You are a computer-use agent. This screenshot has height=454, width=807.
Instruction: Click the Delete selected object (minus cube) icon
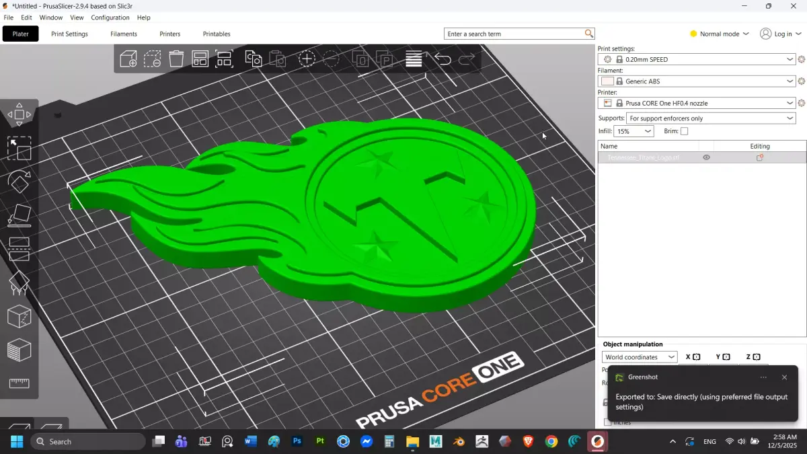point(153,59)
